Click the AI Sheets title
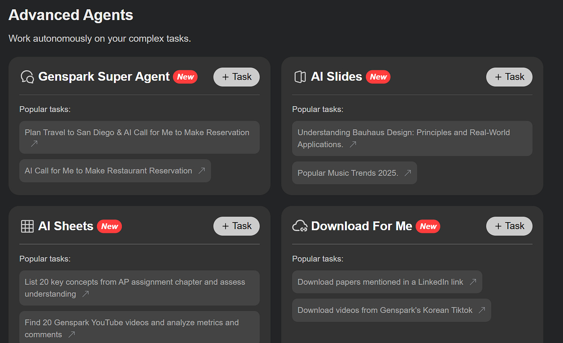Screen dimensions: 563x343 [x=66, y=226]
